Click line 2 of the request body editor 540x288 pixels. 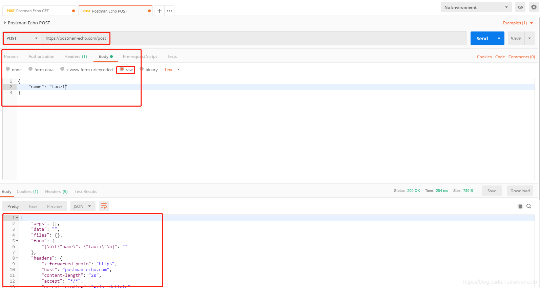[x=275, y=87]
